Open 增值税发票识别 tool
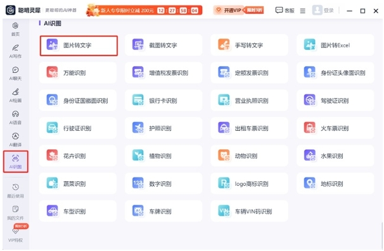 (163, 73)
